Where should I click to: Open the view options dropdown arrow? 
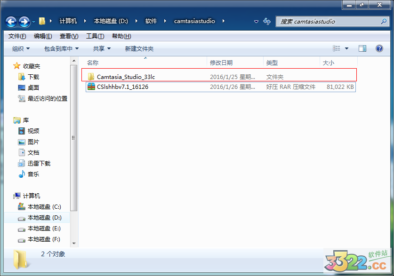(347, 48)
